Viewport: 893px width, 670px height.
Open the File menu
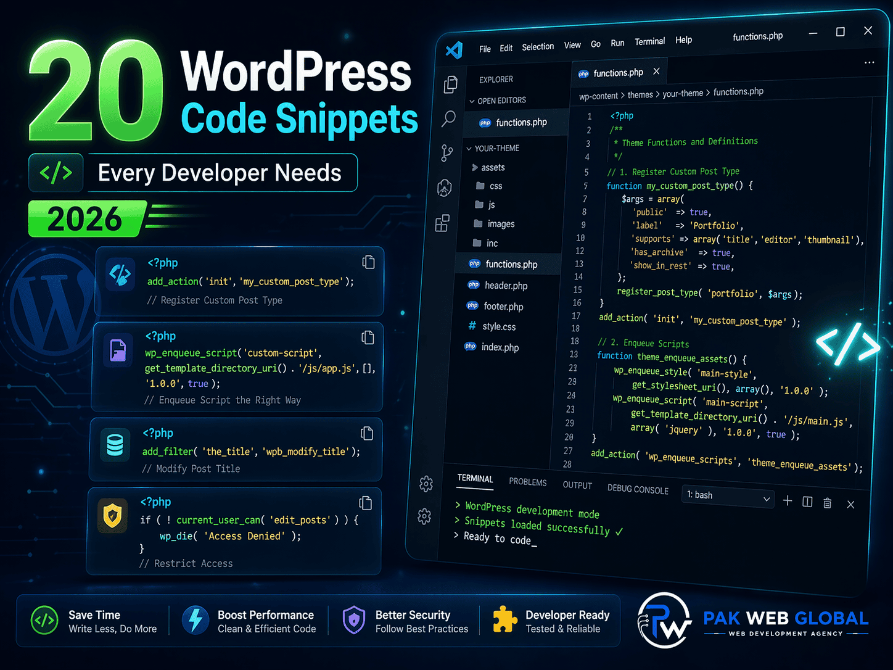tap(485, 49)
